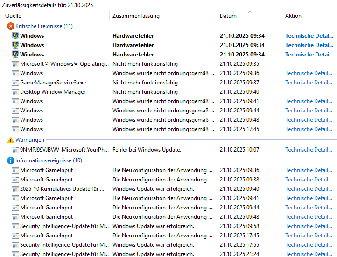Click the date cell 21.10.2025 09:35
This screenshot has height=257, width=337.
pyautogui.click(x=239, y=64)
